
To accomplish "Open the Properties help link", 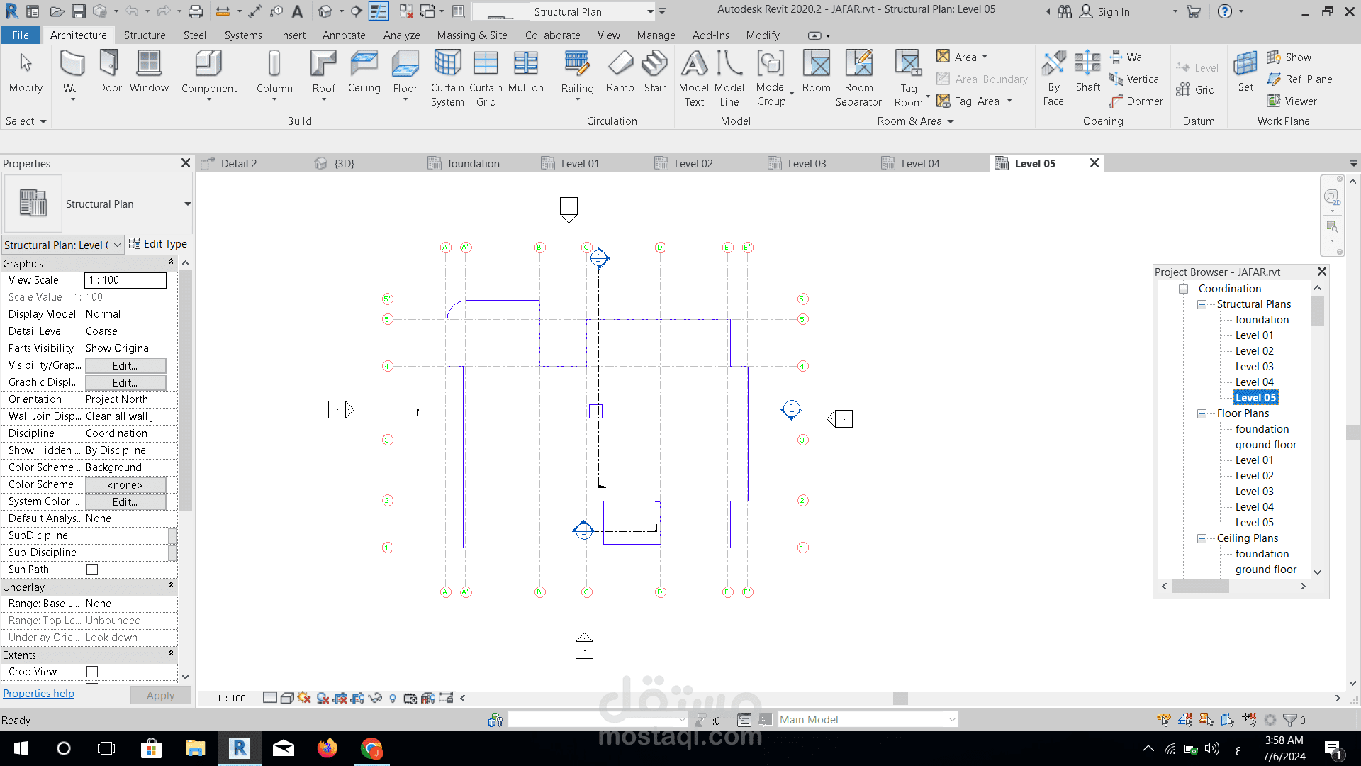I will [x=38, y=694].
